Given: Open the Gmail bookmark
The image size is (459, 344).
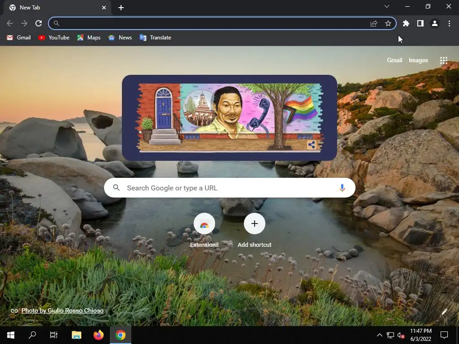Looking at the screenshot, I should 19,38.
